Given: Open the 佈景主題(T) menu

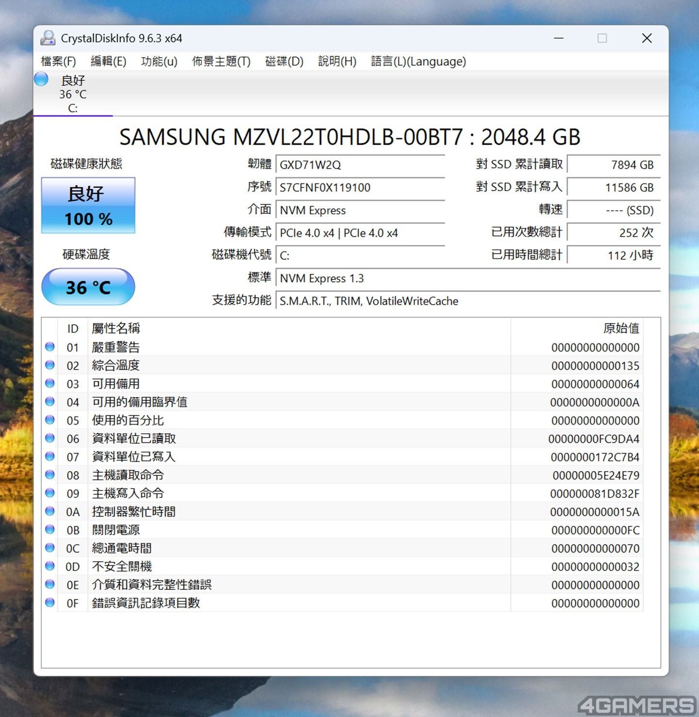Looking at the screenshot, I should point(221,62).
